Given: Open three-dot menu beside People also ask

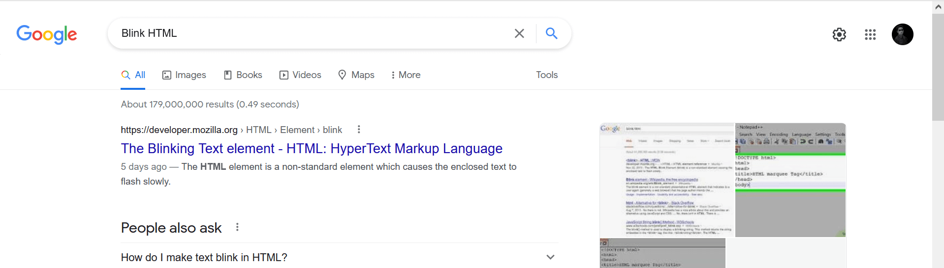Looking at the screenshot, I should [x=237, y=227].
